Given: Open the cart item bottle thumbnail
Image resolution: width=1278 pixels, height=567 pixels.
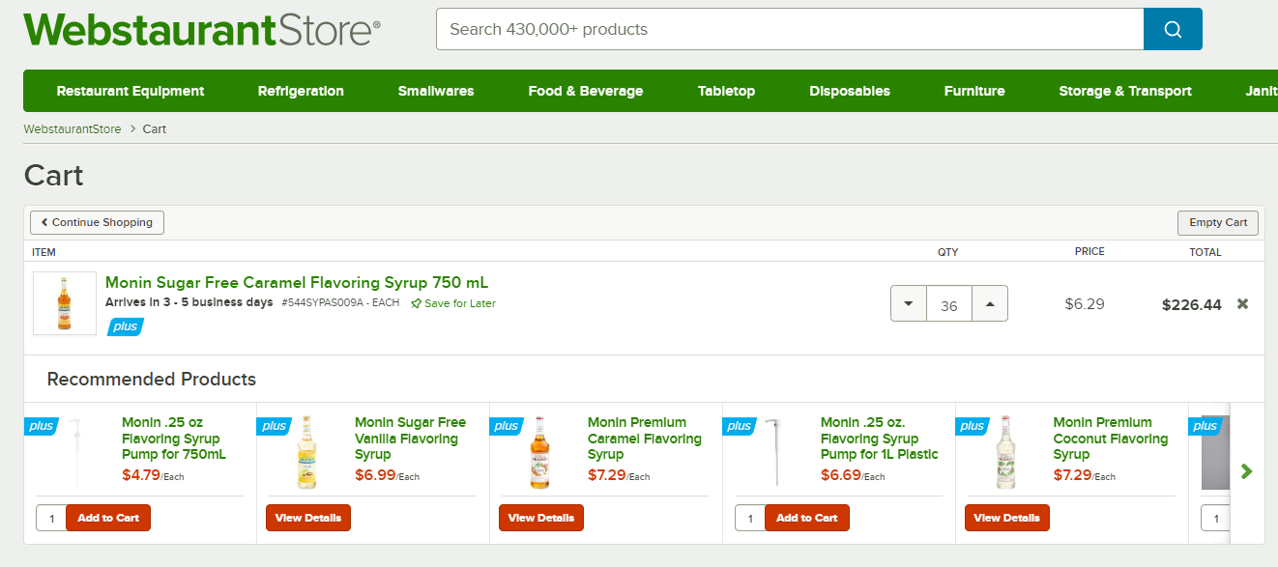Looking at the screenshot, I should tap(65, 303).
